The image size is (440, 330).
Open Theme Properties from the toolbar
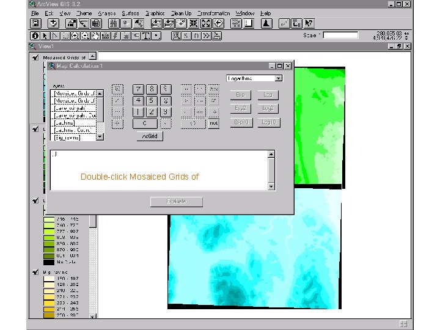[71, 23]
